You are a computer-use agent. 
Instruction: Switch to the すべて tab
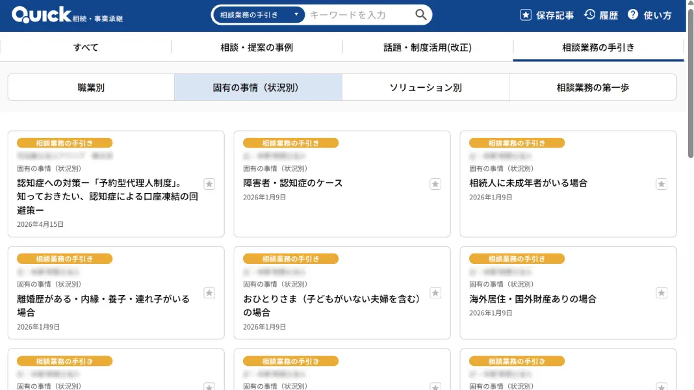(x=86, y=47)
